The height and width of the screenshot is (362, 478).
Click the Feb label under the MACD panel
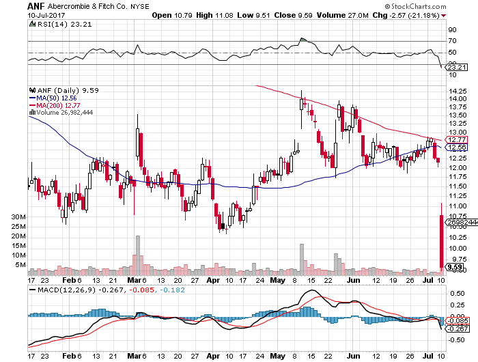point(69,356)
